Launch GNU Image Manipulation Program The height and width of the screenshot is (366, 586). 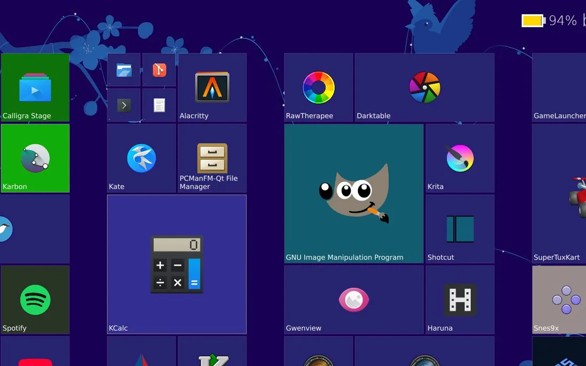pyautogui.click(x=354, y=192)
